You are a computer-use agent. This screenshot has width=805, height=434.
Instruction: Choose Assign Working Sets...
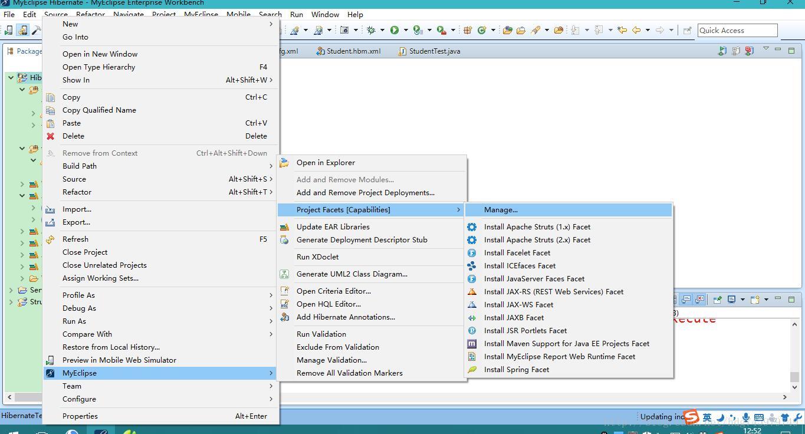tap(160, 278)
